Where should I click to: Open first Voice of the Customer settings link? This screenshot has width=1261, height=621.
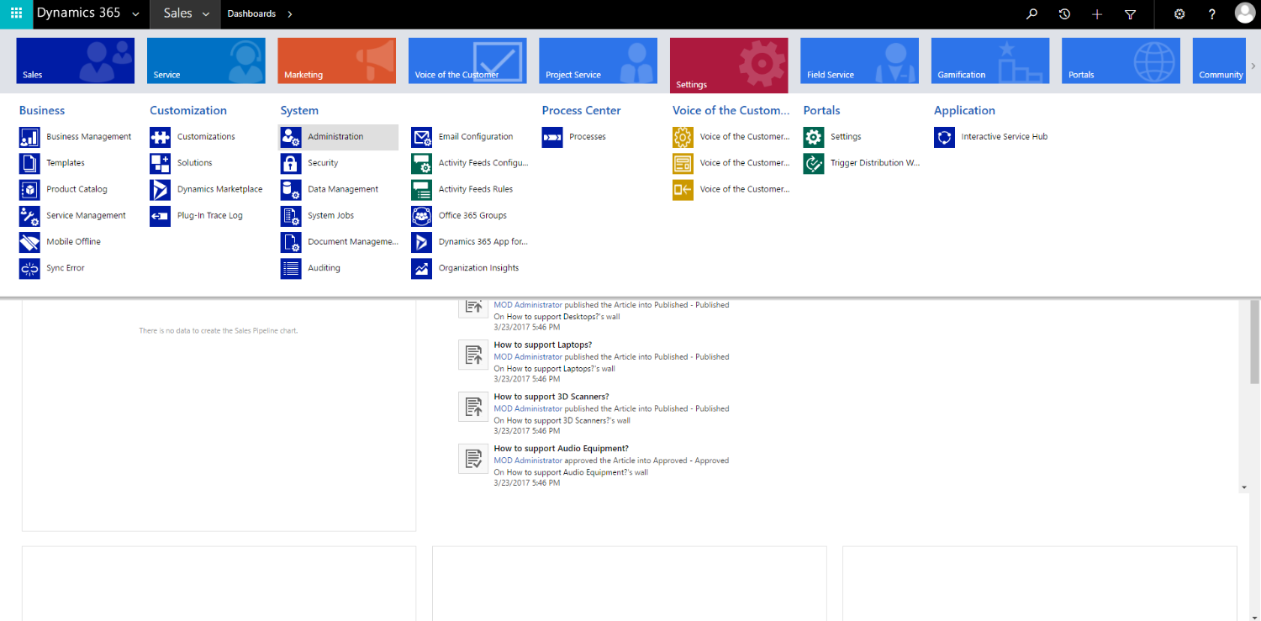[745, 137]
